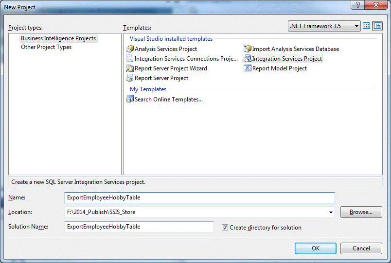Select Import Analysis Services Database icon
Screen dimensions: 391x263
tap(247, 49)
